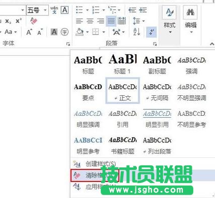Increase font size with grow font icon
The image size is (215, 198).
29,32
